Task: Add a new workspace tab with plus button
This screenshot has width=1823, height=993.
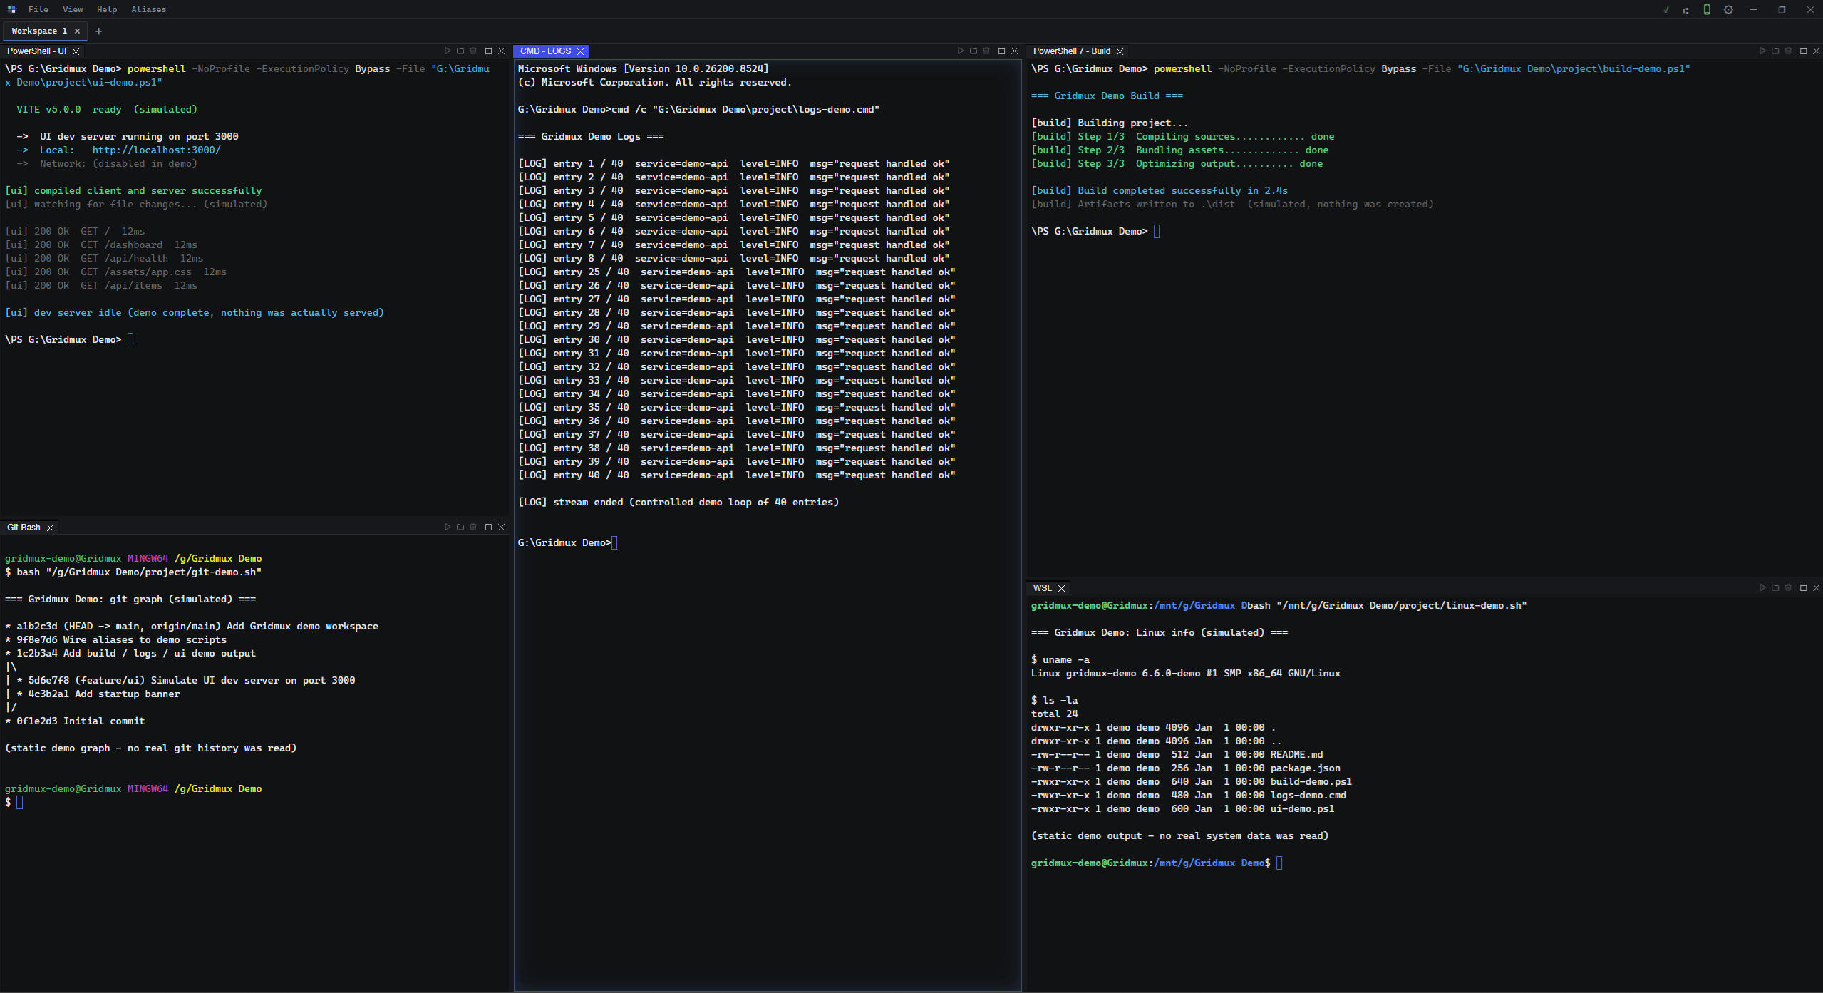Action: click(x=98, y=31)
